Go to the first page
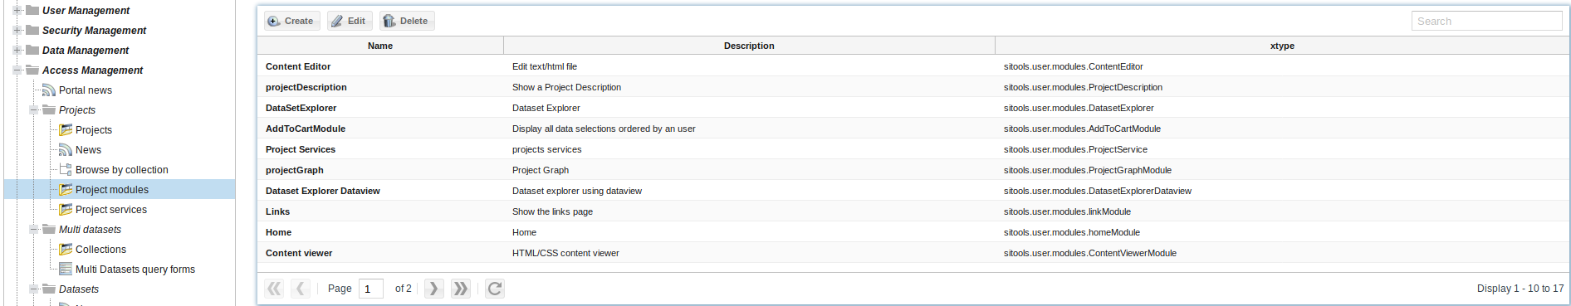The height and width of the screenshot is (306, 1571). click(274, 289)
